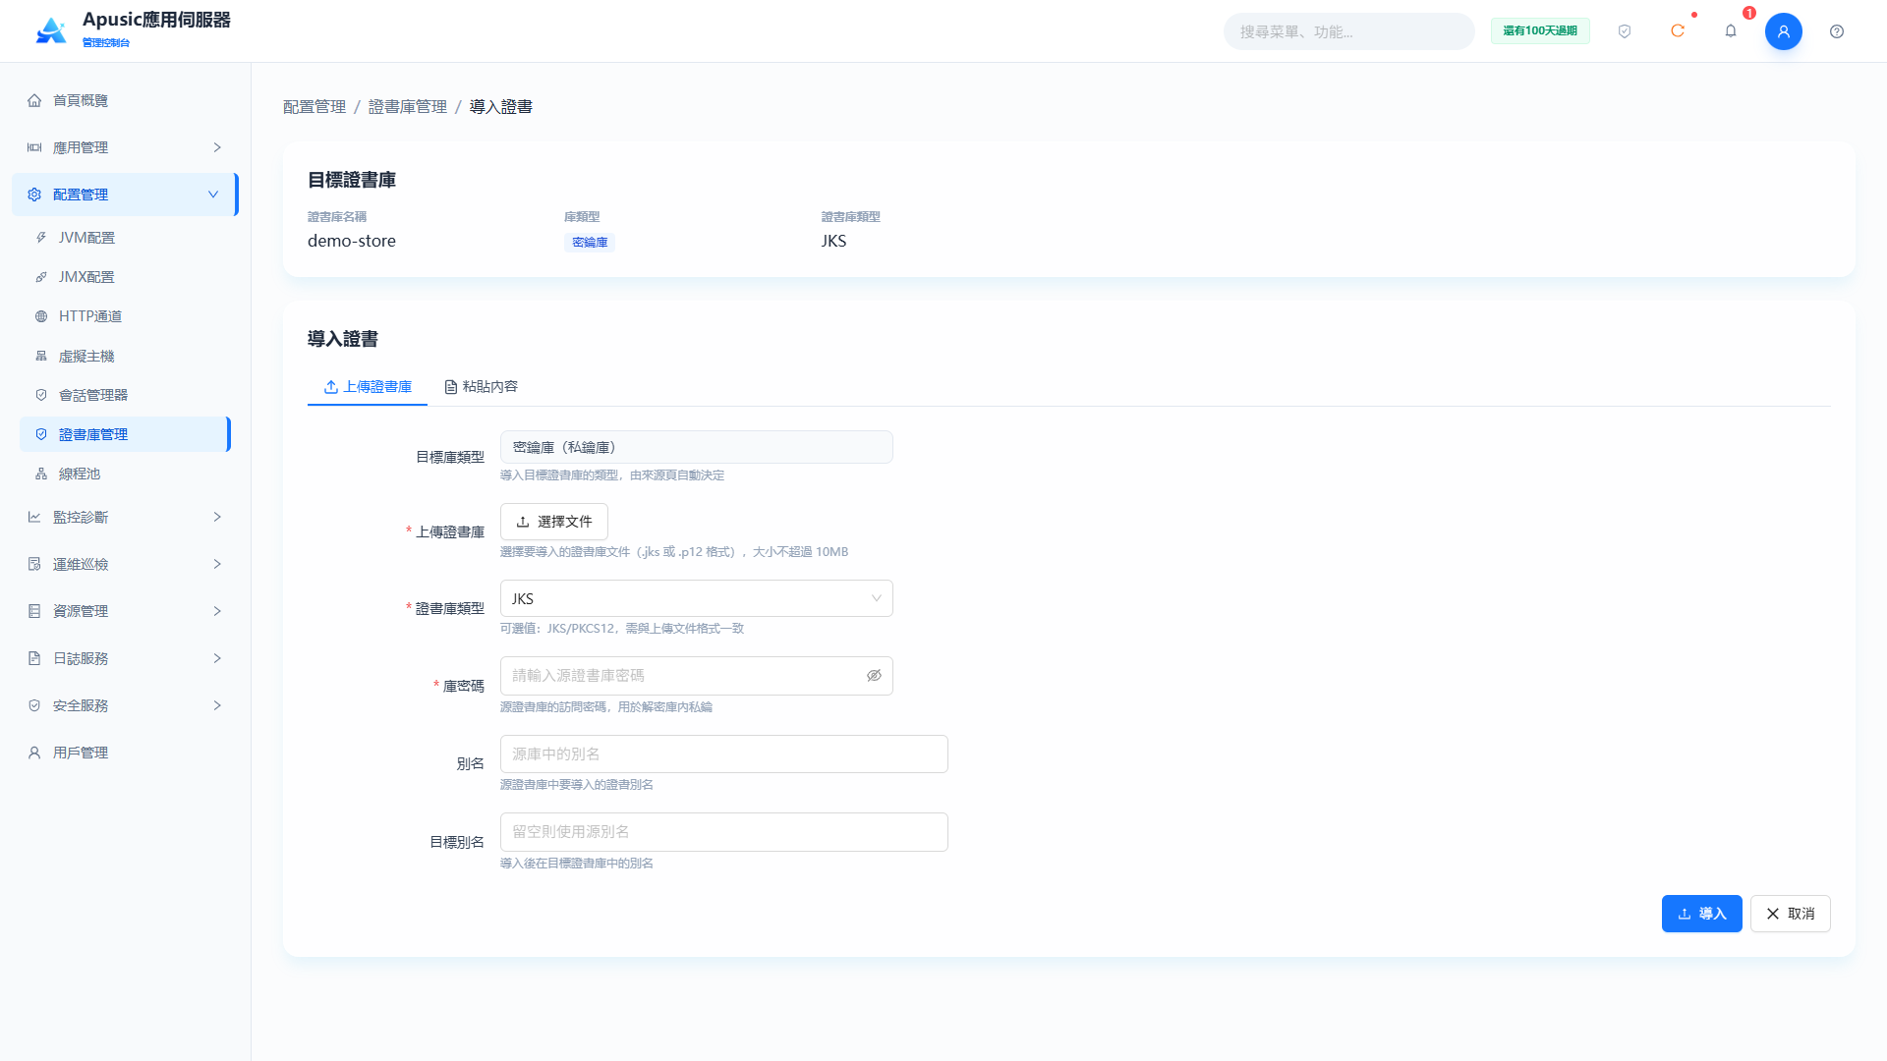1887x1061 pixels.
Task: Click the help question mark icon
Action: pos(1837,31)
